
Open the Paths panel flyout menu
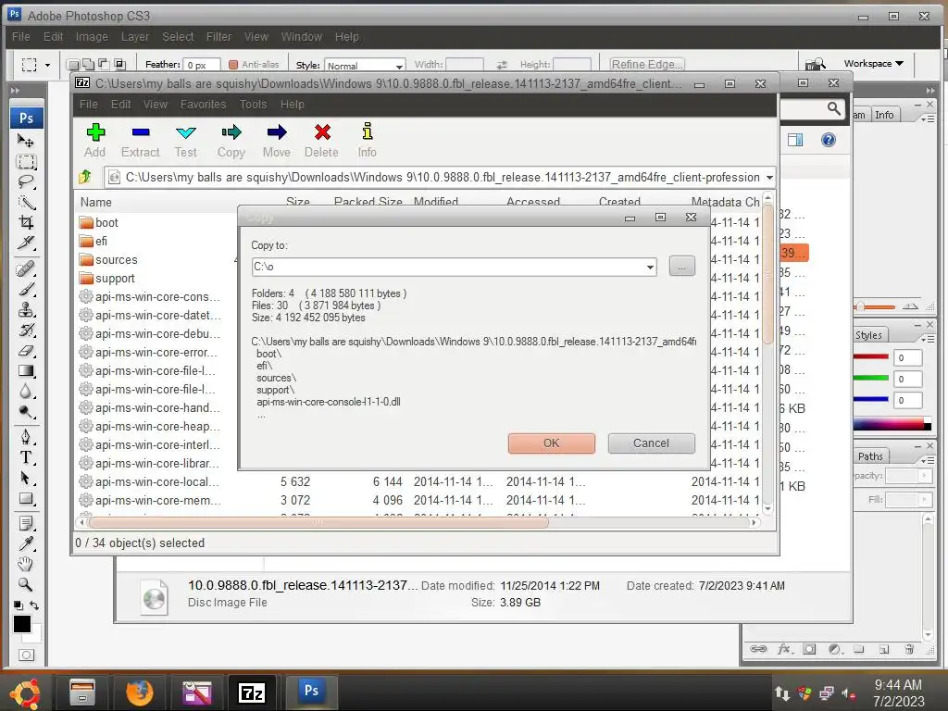(928, 461)
